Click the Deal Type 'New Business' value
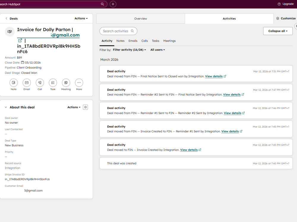This screenshot has width=297, height=222. [x=14, y=146]
